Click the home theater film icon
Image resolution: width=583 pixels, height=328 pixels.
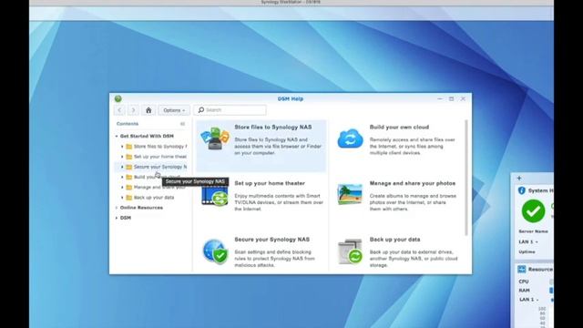pyautogui.click(x=215, y=196)
